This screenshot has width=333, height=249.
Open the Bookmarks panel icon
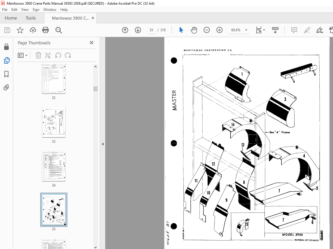click(x=6, y=74)
